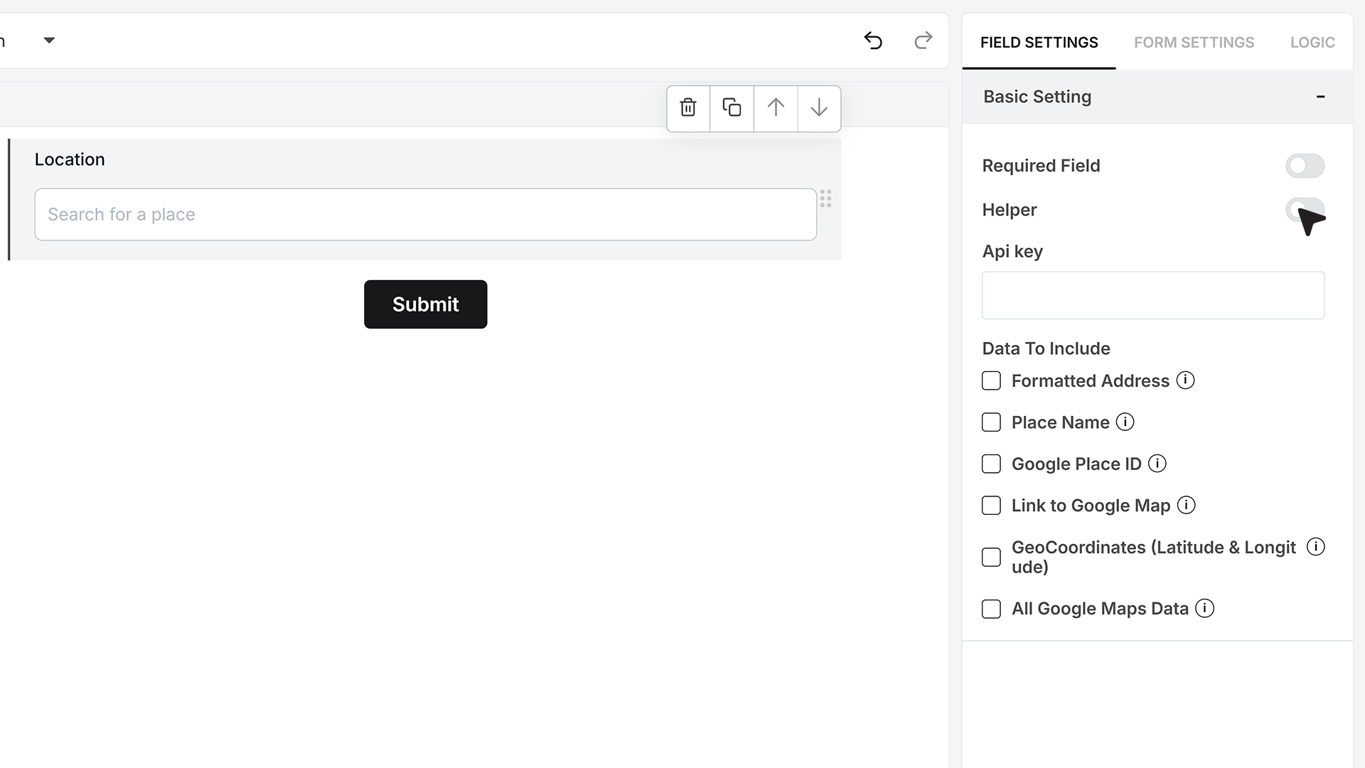Delete the Location field with trash icon
This screenshot has width=1365, height=768.
(x=687, y=108)
